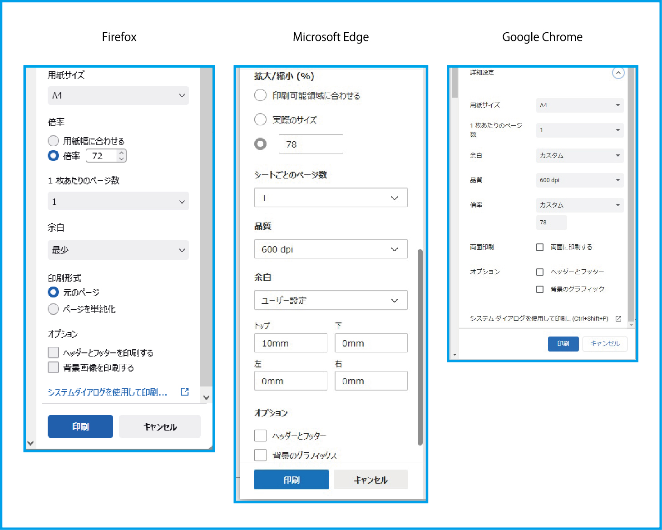Viewport: 662px width, 530px height.
Task: Open external-link icon beside Firefox system dialog link
Action: point(185,392)
